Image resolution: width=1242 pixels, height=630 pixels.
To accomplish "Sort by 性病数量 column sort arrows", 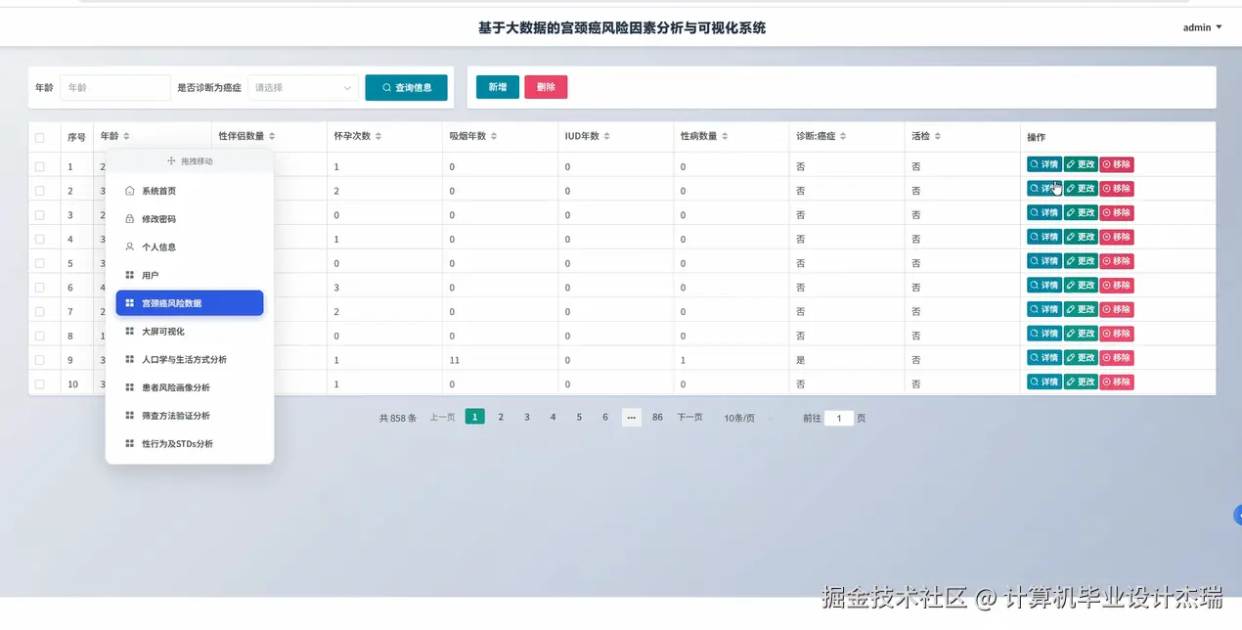I will [725, 137].
